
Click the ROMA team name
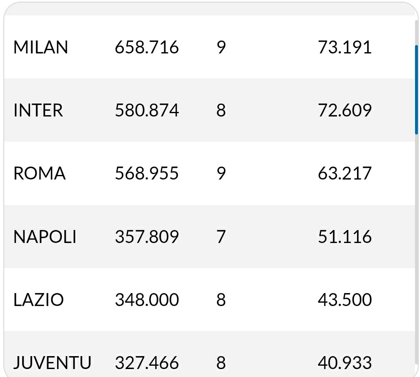coord(39,174)
